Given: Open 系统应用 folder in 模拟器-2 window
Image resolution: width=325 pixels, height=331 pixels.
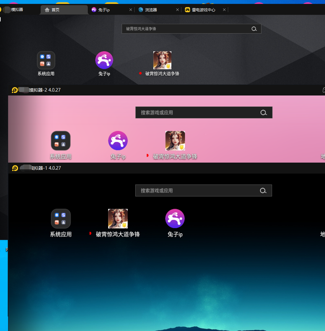Looking at the screenshot, I should point(61,141).
